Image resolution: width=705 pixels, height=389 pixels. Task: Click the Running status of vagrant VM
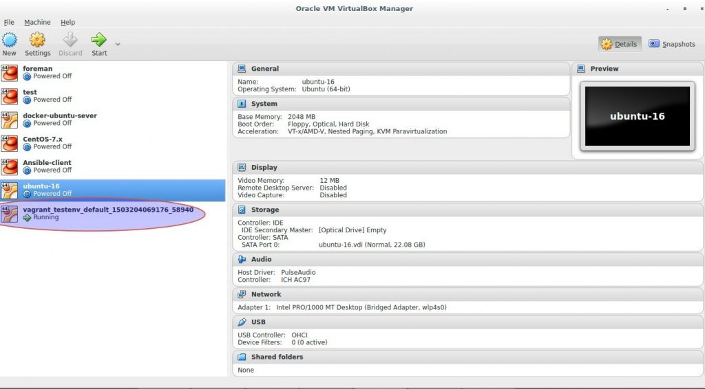tap(46, 217)
